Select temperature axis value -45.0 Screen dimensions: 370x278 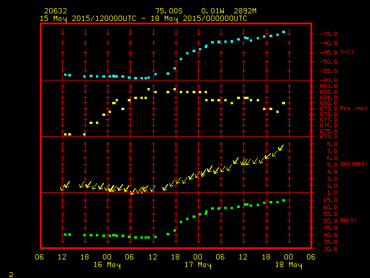pos(329,53)
